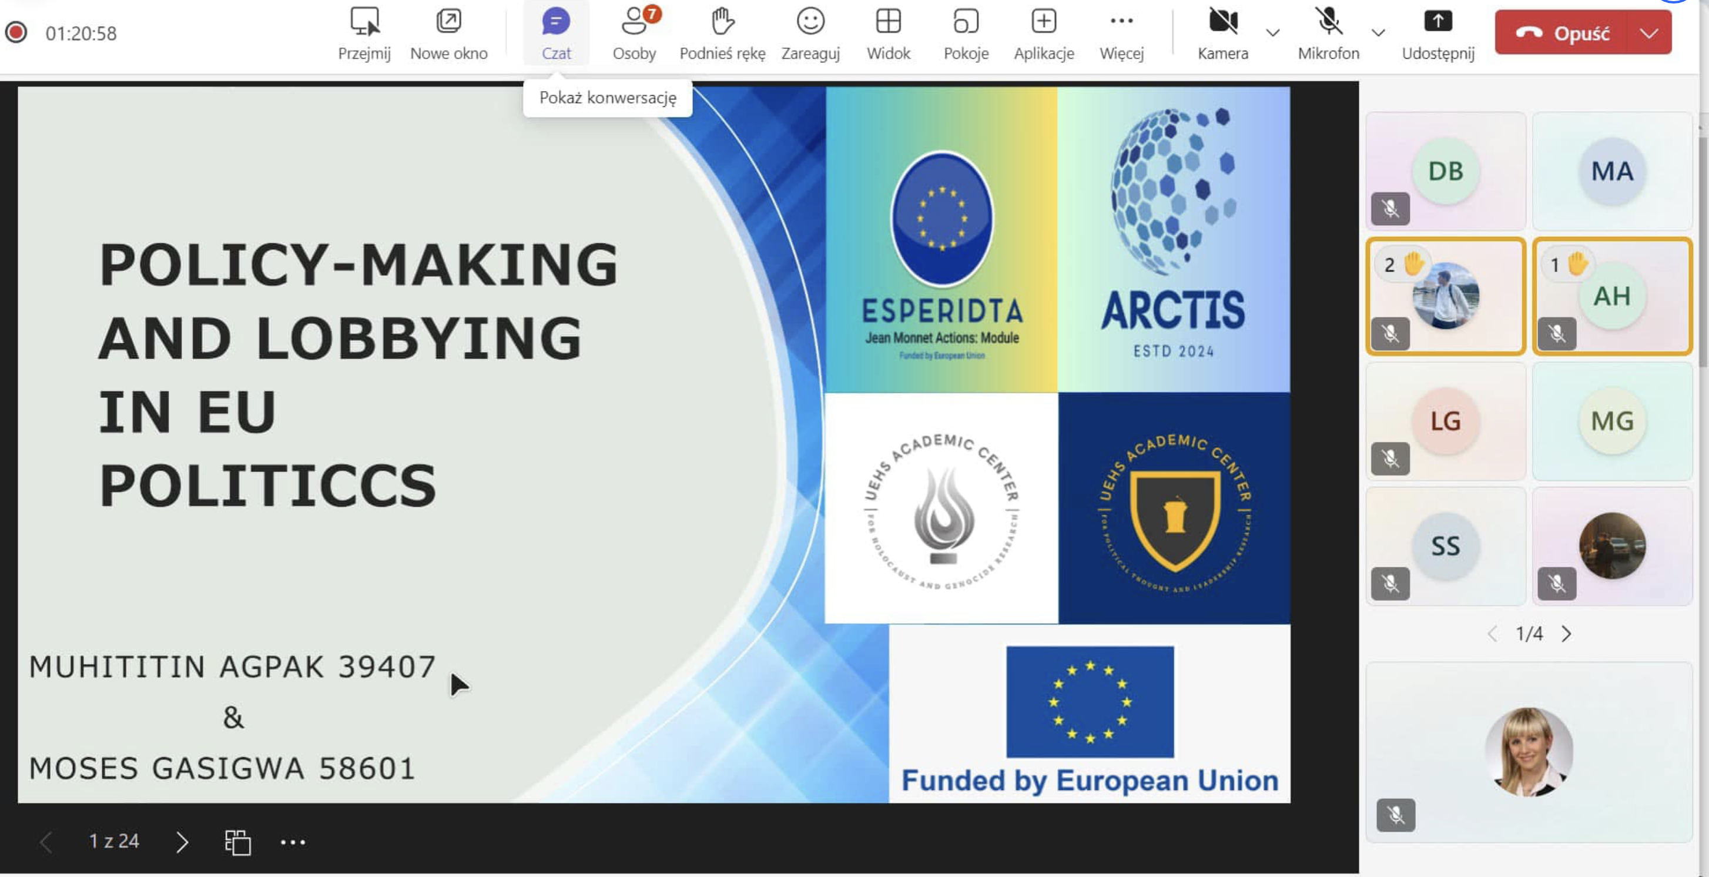Click Udostępnij to share content

[x=1437, y=33]
